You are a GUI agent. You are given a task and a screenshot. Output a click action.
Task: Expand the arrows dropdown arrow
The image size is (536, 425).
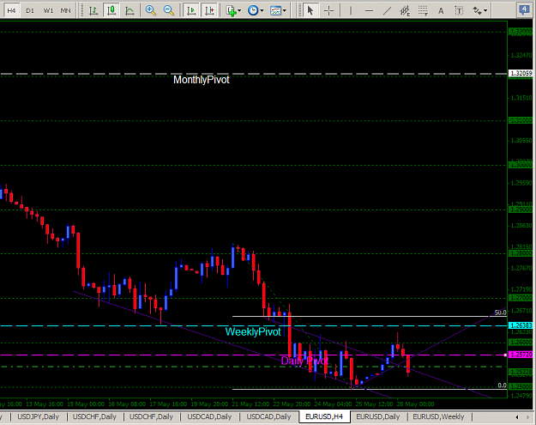tap(485, 10)
